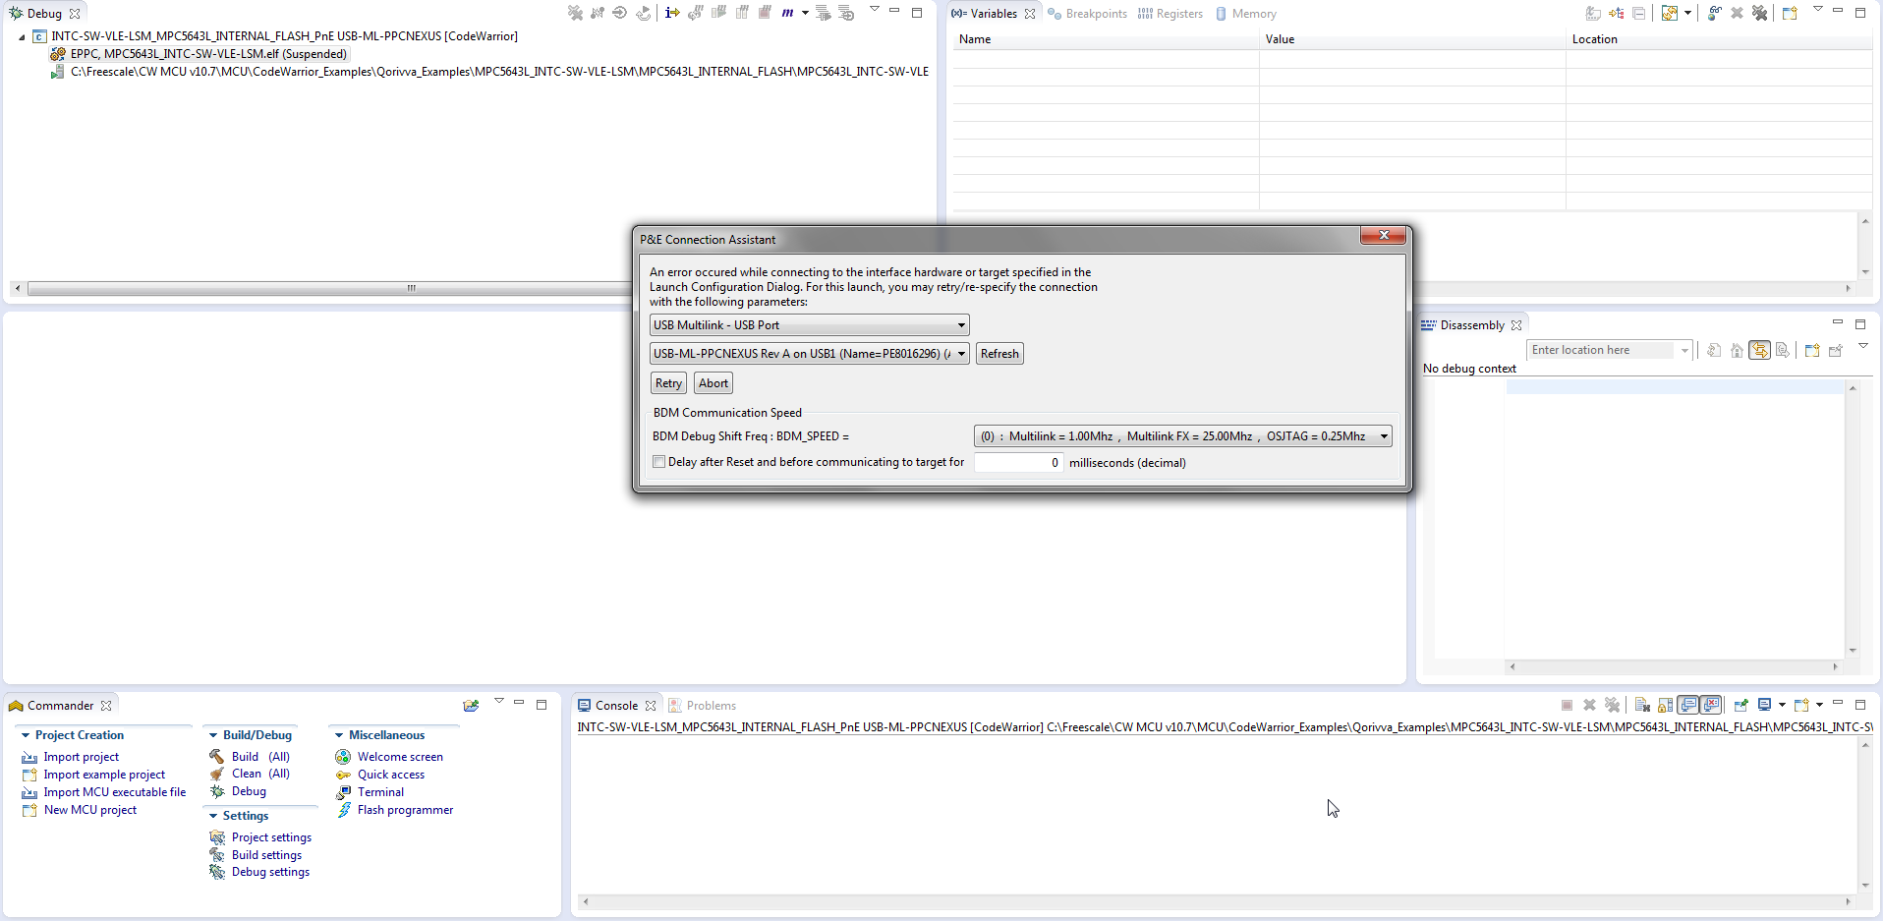This screenshot has width=1883, height=921.
Task: Open the Flash programmer tool
Action: pyautogui.click(x=405, y=809)
